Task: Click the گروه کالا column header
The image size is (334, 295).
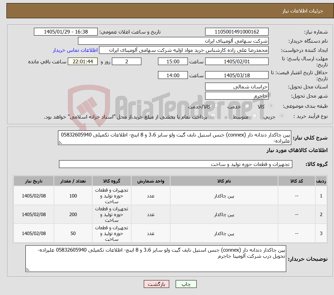Action: coord(112,181)
